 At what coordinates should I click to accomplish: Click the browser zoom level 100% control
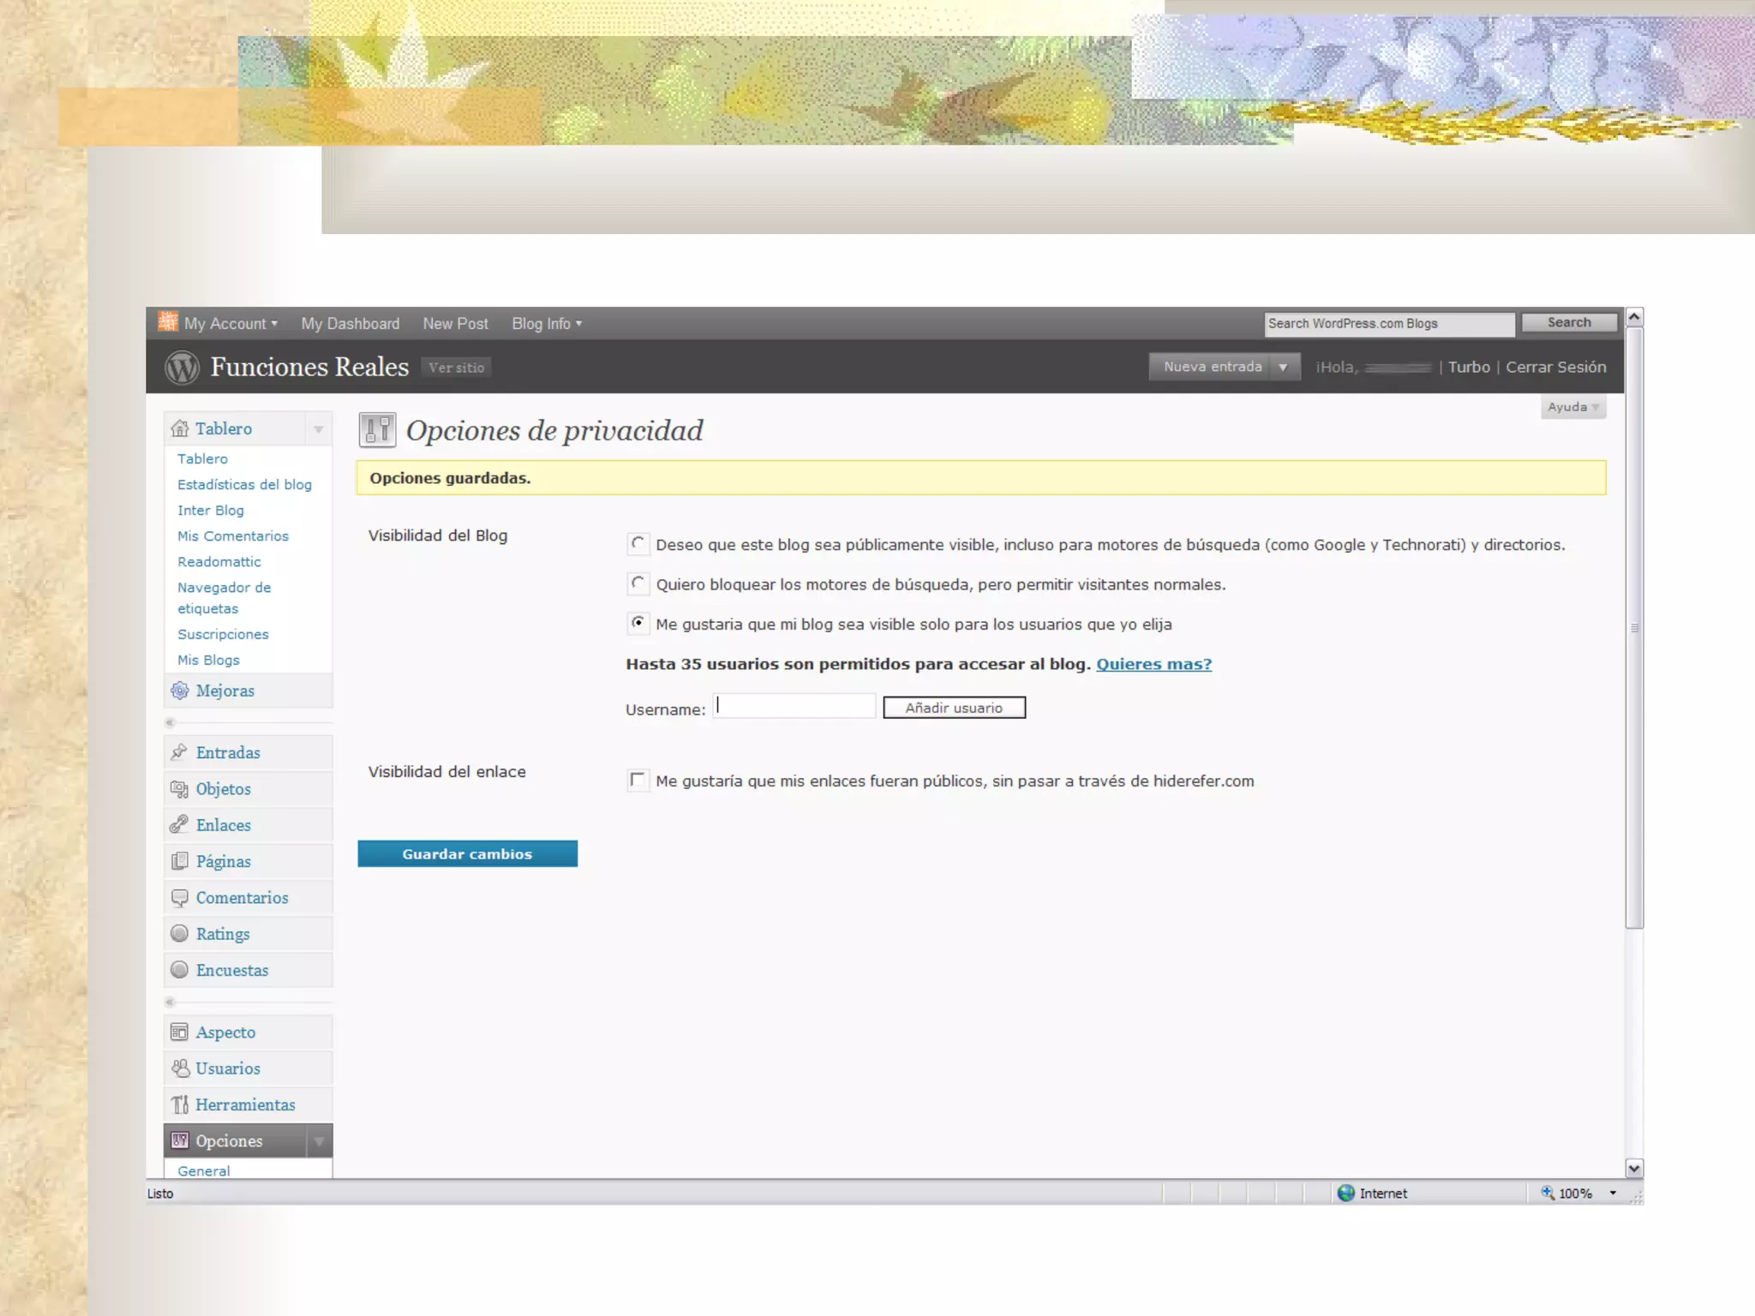click(x=1575, y=1193)
